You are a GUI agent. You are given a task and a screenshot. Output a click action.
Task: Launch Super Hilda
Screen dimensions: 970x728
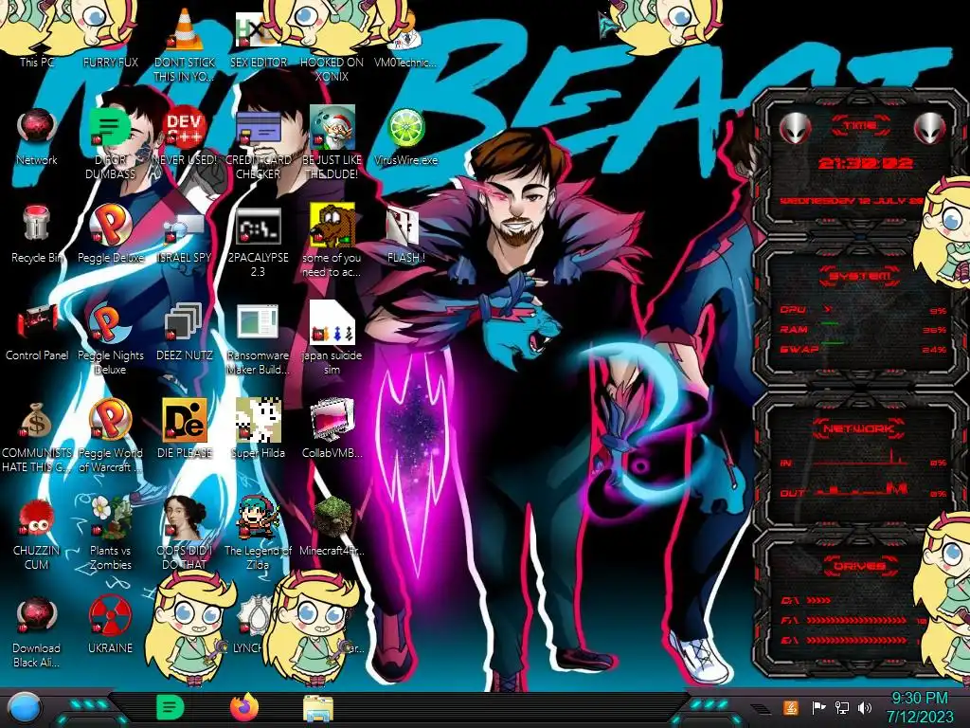258,421
